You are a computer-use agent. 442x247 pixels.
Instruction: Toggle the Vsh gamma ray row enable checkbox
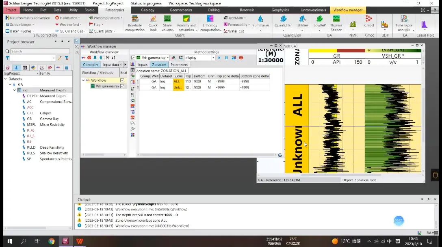122,86
